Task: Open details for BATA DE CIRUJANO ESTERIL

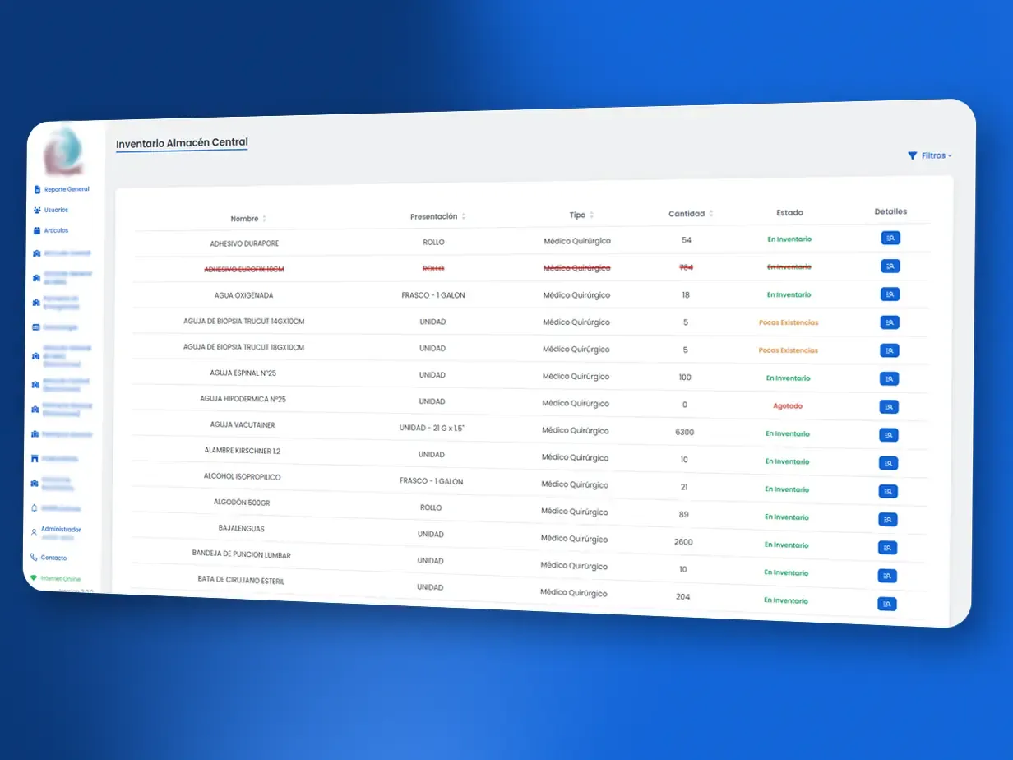Action: pos(886,604)
